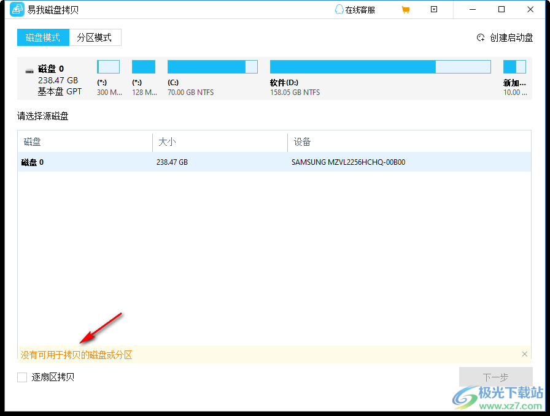Select the 新加 partition block
The image size is (550, 416).
tap(514, 66)
